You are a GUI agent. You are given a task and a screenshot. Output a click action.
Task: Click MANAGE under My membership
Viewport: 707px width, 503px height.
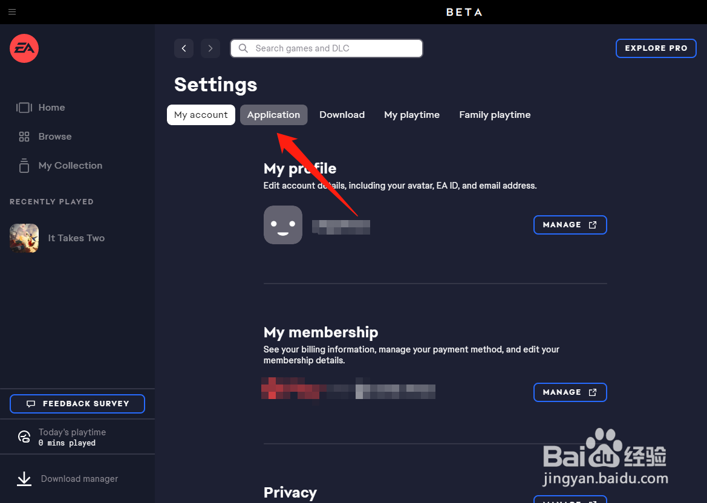(x=570, y=392)
